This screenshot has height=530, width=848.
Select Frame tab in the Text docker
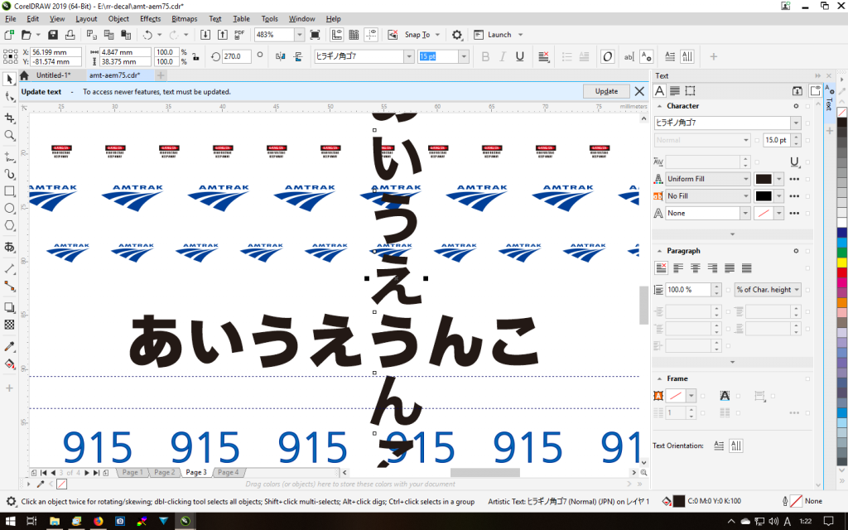coord(690,90)
